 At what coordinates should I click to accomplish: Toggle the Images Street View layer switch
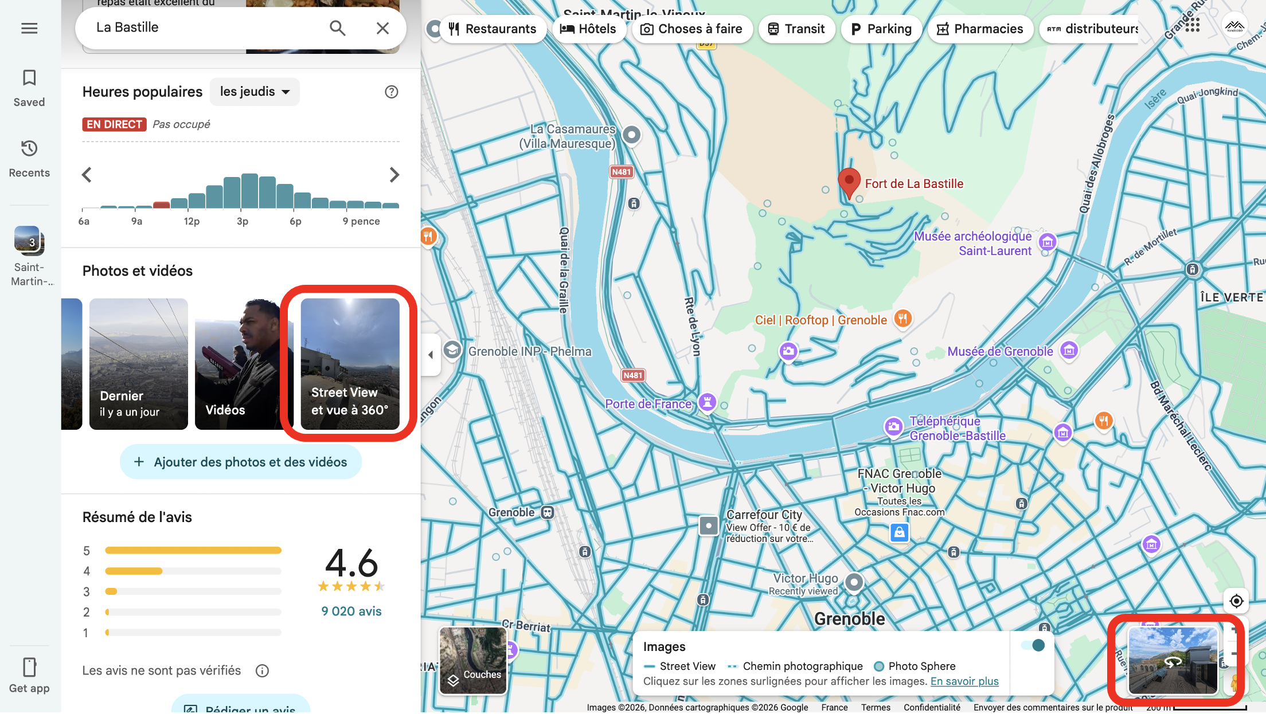point(1033,645)
